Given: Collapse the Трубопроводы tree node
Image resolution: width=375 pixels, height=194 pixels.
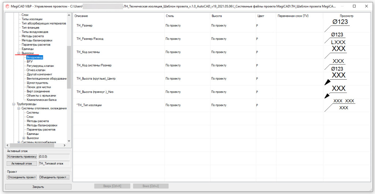Looking at the screenshot, I should point(14,104).
